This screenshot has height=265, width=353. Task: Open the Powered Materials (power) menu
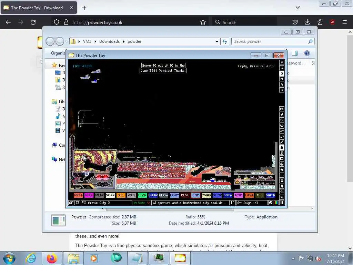pyautogui.click(x=282, y=120)
